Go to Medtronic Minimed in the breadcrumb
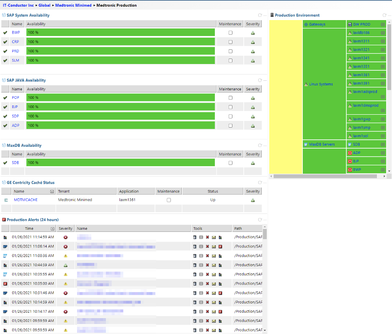The height and width of the screenshot is (334, 392). point(73,5)
